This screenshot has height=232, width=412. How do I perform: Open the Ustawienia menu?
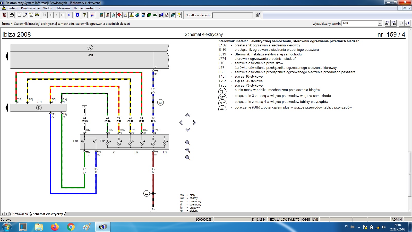click(63, 8)
